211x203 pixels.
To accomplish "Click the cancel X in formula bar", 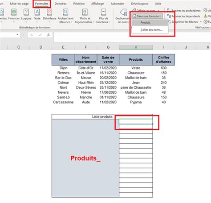I will tap(32, 35).
